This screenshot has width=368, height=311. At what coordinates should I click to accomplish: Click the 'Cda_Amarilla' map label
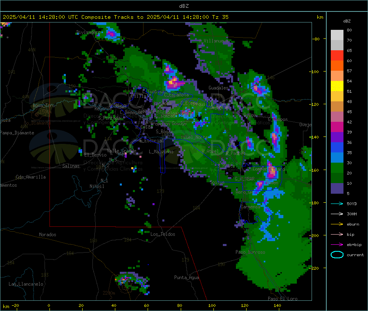point(31,177)
